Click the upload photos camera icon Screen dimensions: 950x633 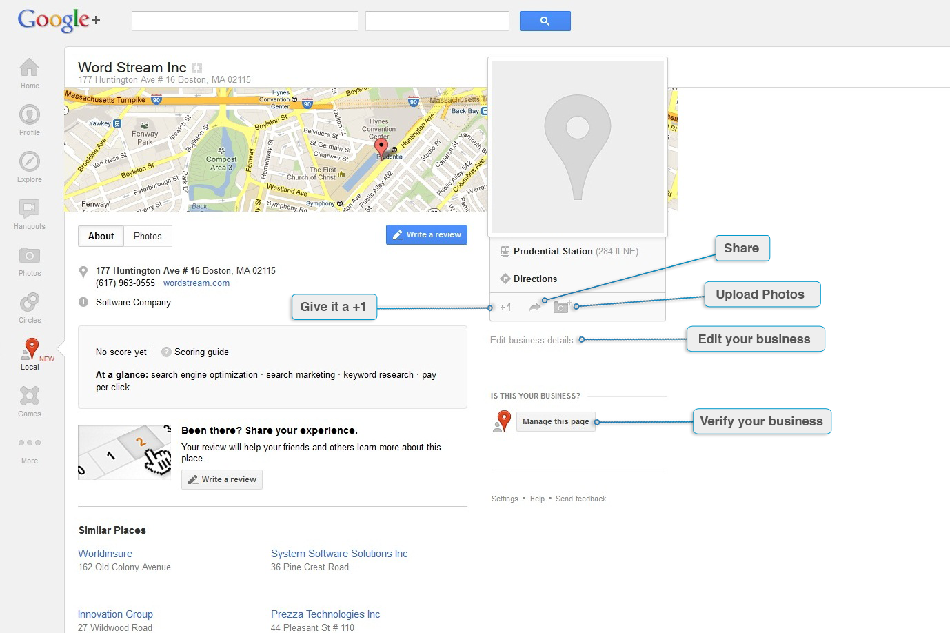562,307
